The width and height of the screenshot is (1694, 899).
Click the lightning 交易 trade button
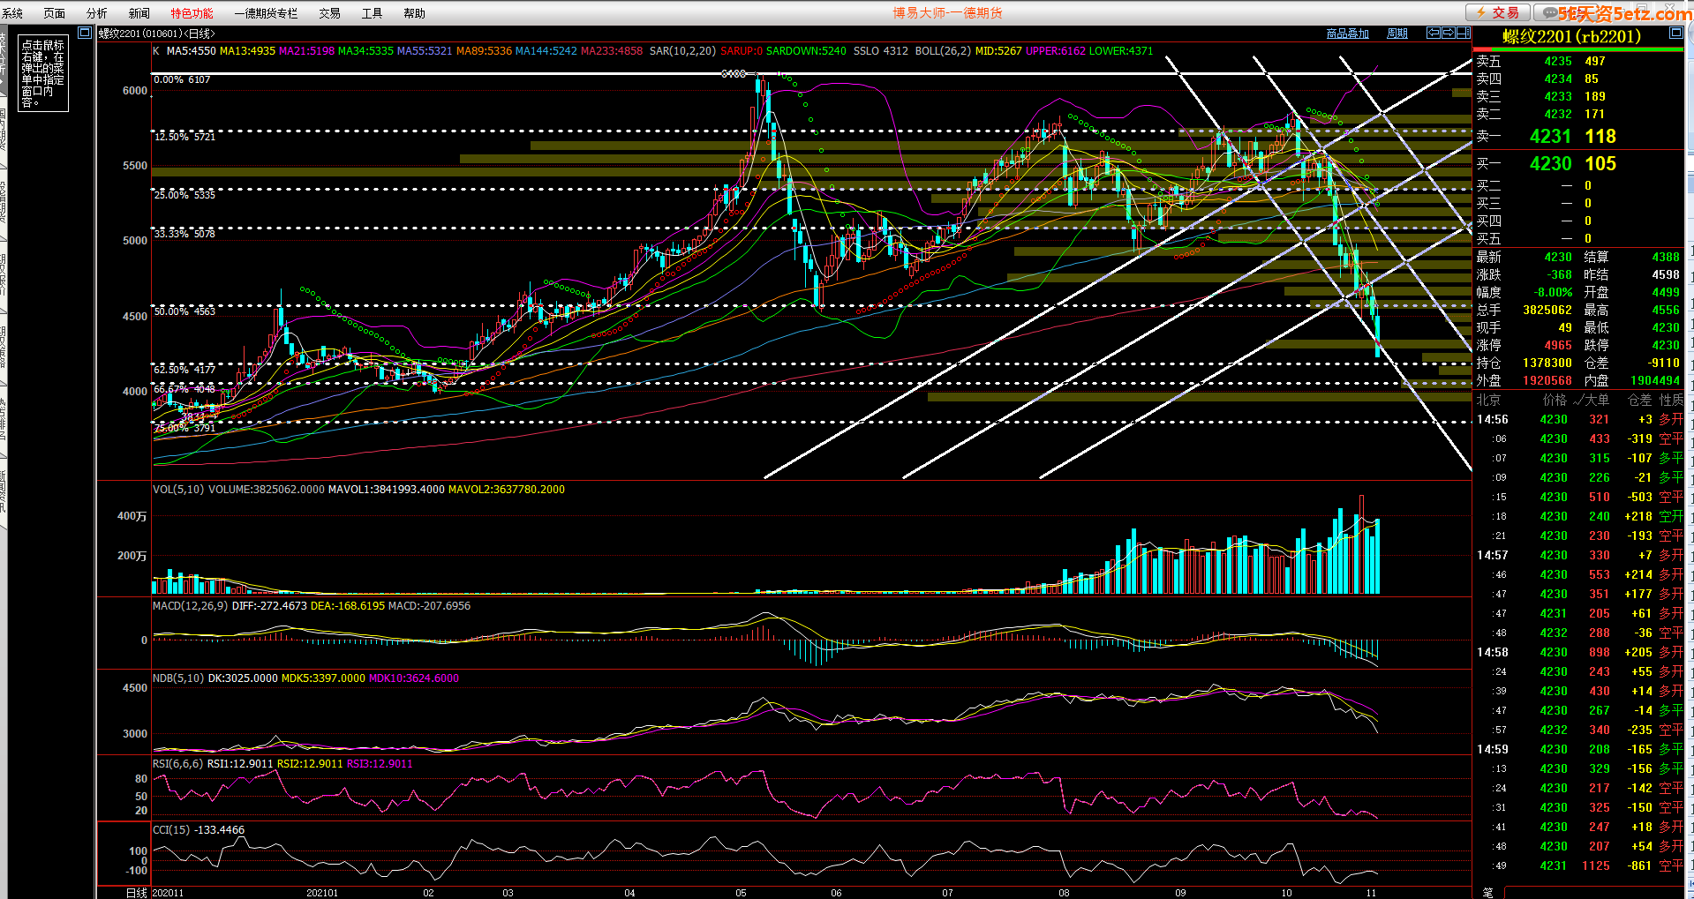pyautogui.click(x=1498, y=12)
